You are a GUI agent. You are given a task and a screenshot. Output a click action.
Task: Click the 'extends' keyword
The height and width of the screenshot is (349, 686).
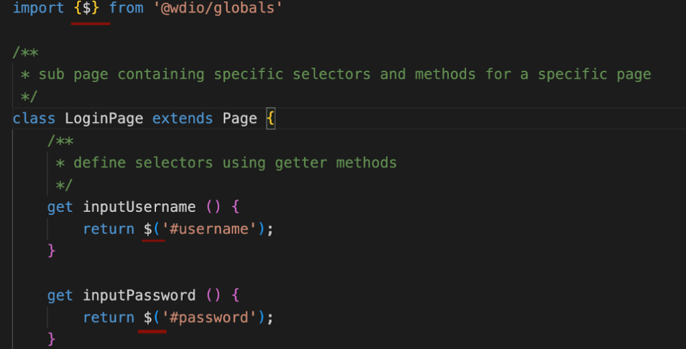click(x=182, y=118)
